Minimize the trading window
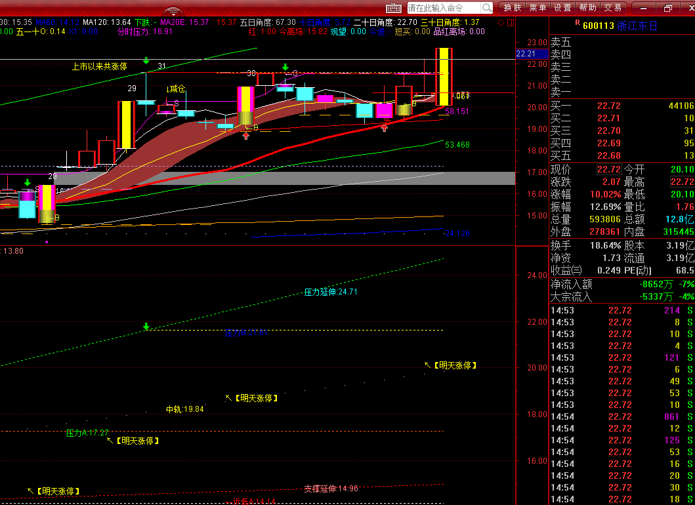The height and width of the screenshot is (505, 695). 644,8
